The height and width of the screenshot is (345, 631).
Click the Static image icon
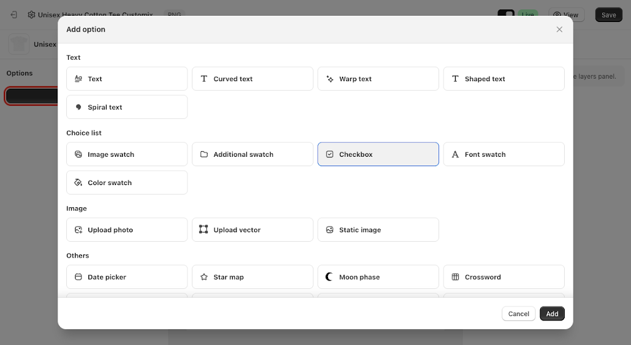click(329, 230)
